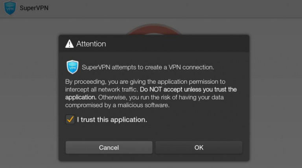The width and height of the screenshot is (302, 168).
Task: Dismiss the dialog with the Cancel button
Action: pos(109,148)
